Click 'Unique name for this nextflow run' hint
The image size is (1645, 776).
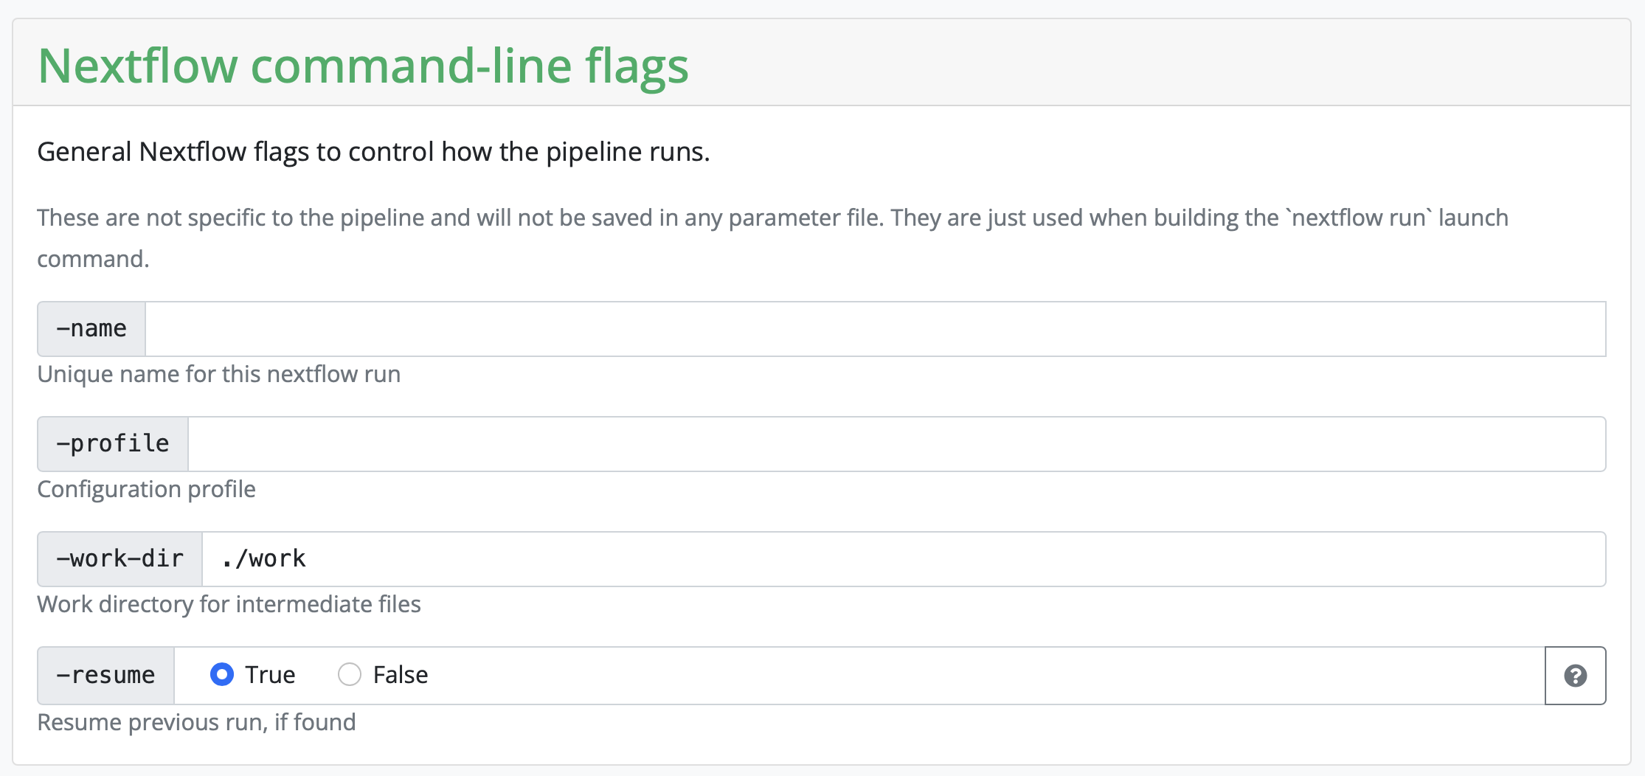pyautogui.click(x=218, y=374)
